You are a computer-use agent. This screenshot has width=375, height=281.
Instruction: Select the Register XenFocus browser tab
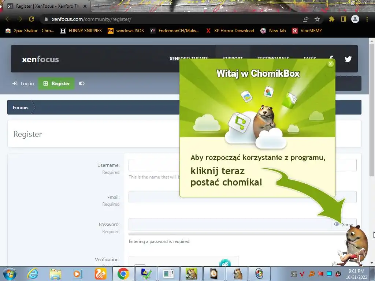(47, 6)
